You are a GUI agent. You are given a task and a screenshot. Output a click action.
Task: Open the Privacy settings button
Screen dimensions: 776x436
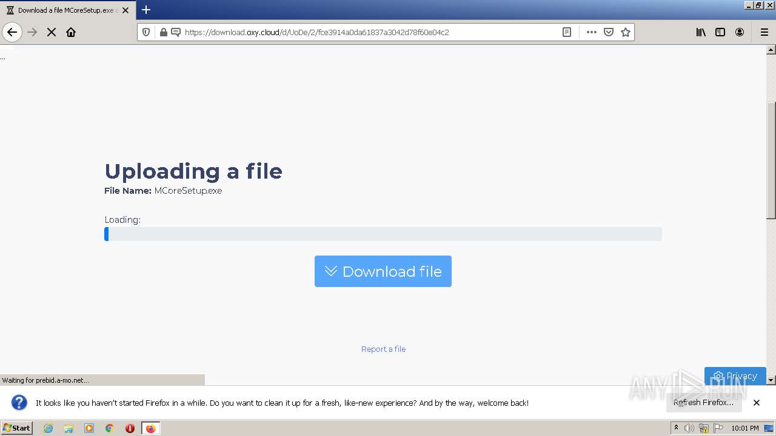(735, 375)
